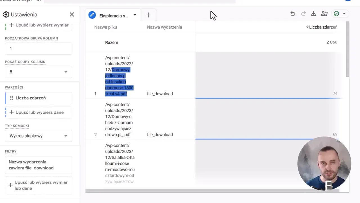Click Upuść lub wybierz dane
The width and height of the screenshot is (360, 203).
pos(39,112)
